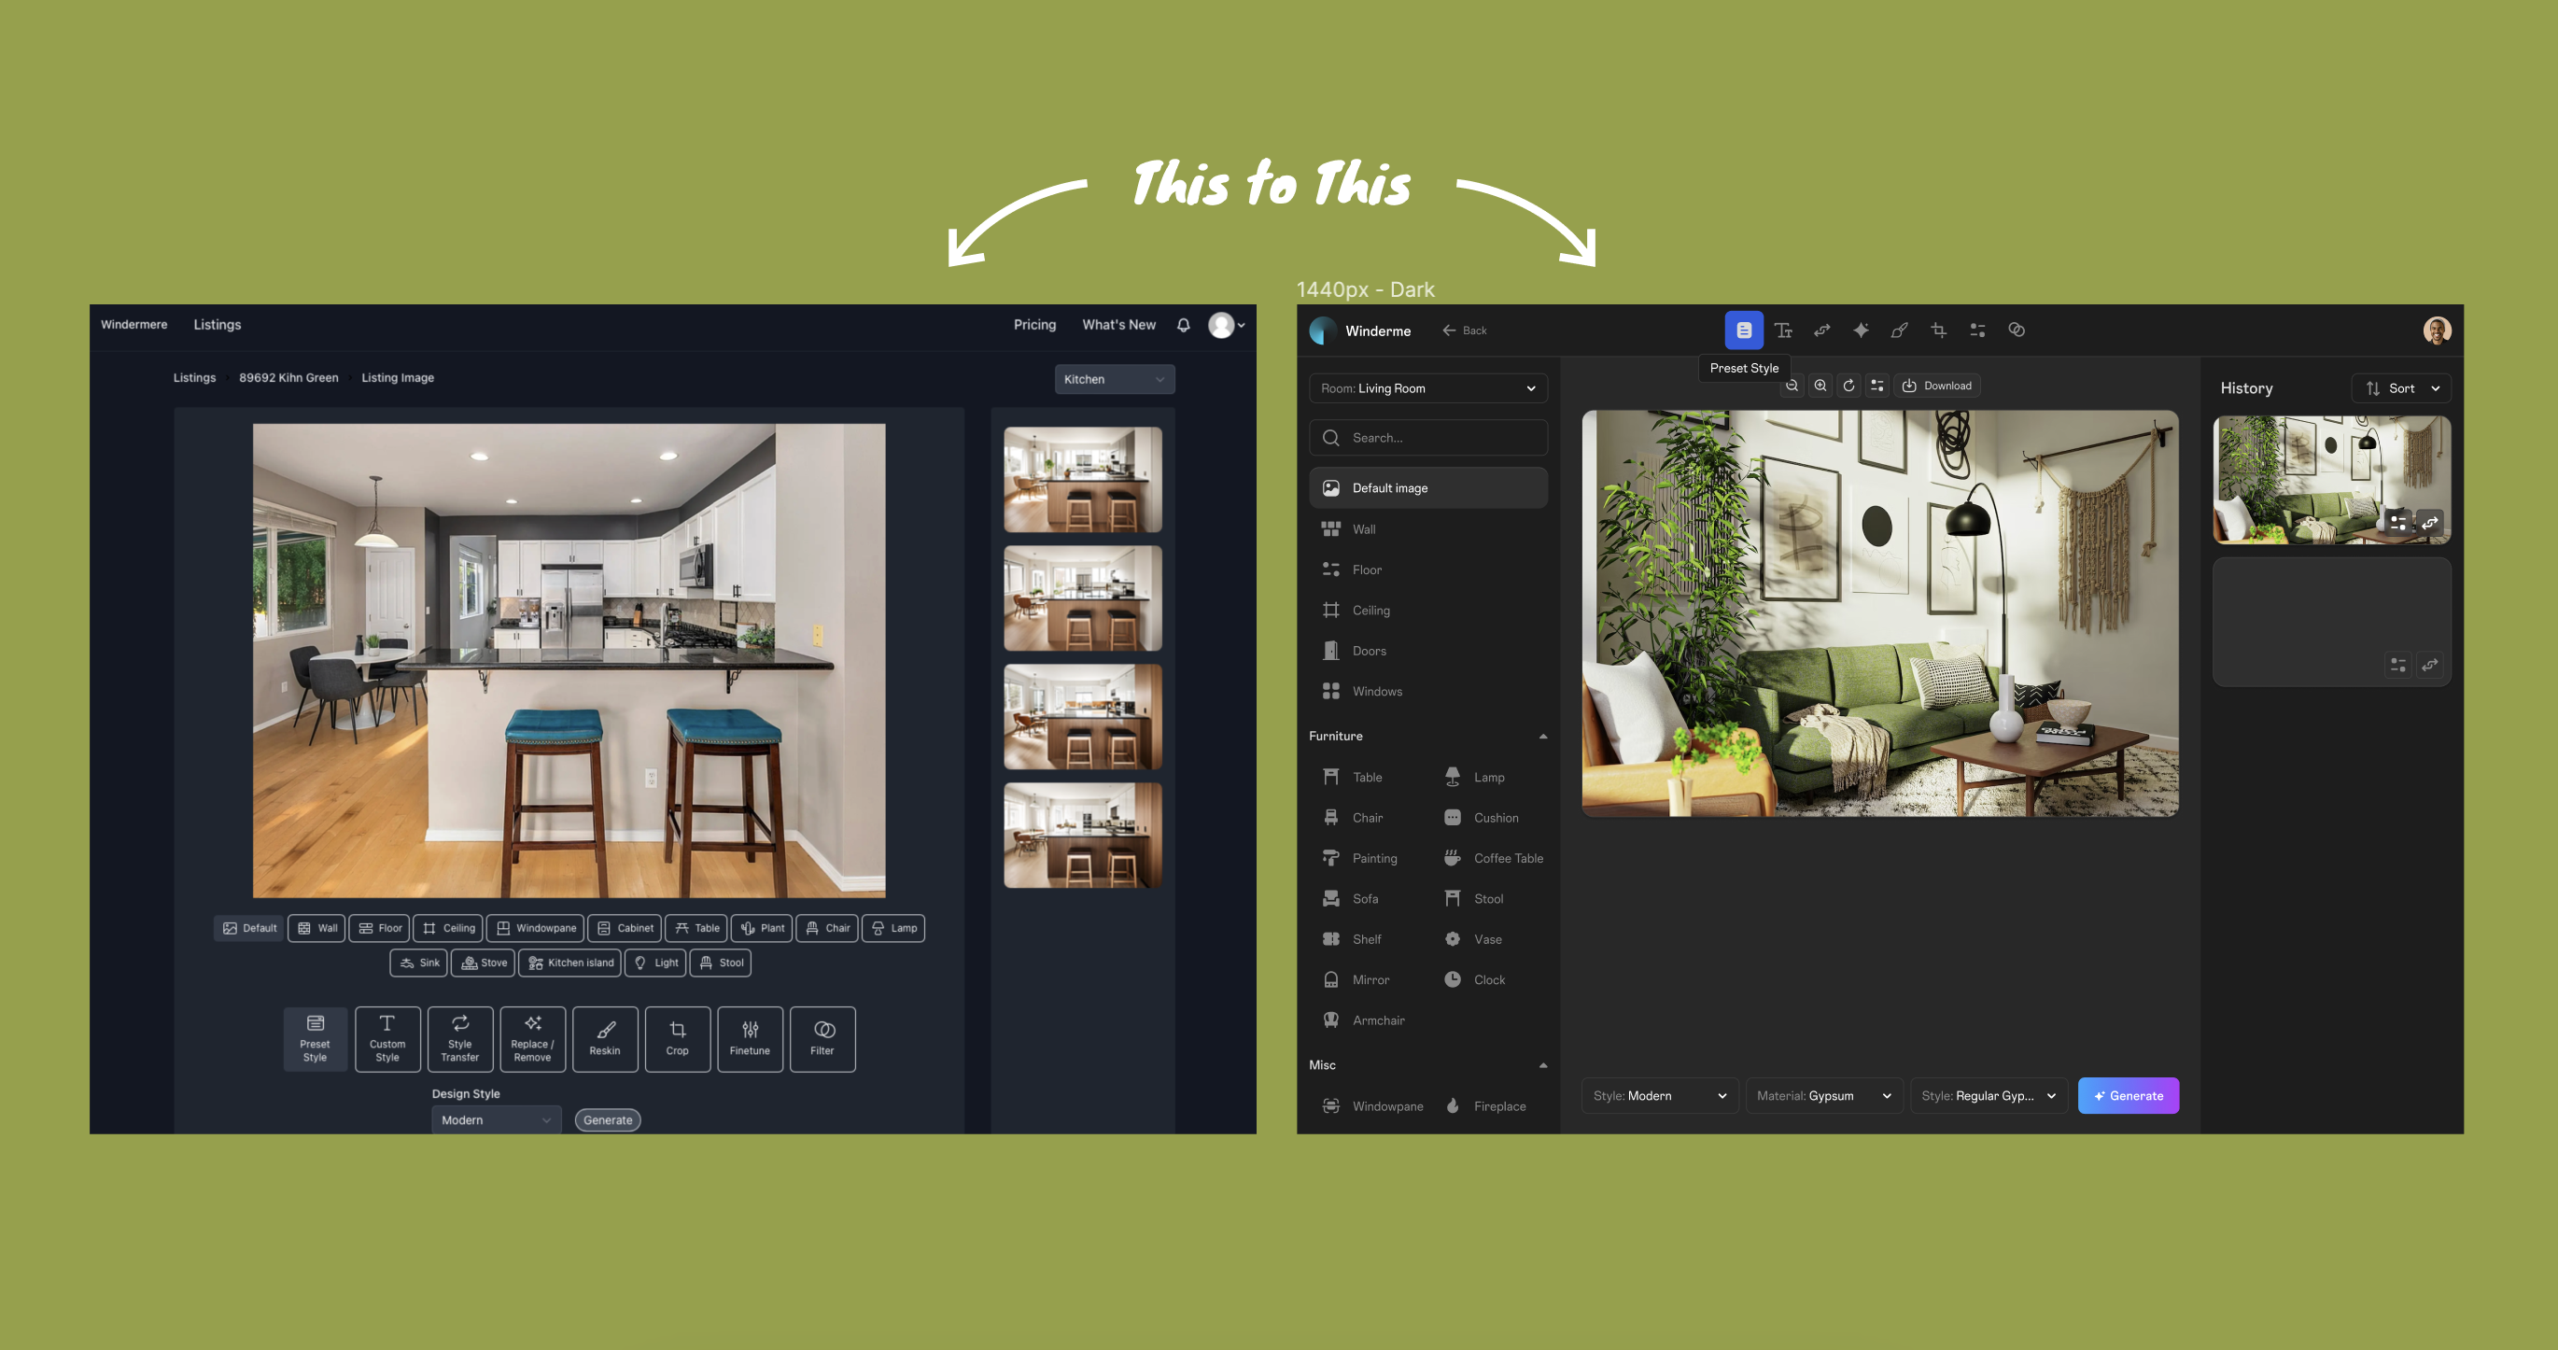Click the notification bell icon
The height and width of the screenshot is (1350, 2558).
tap(1184, 325)
